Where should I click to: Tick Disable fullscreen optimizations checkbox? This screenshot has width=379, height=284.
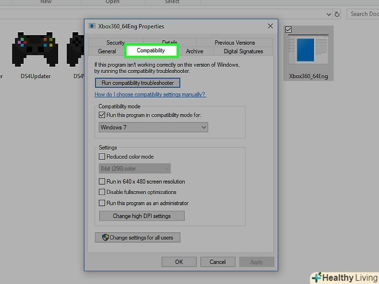click(102, 192)
